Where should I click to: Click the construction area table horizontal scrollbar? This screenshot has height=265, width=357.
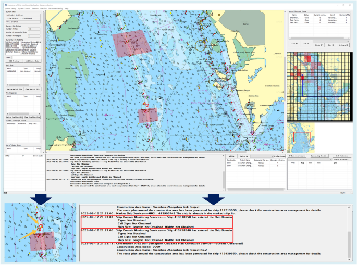pyautogui.click(x=256, y=190)
